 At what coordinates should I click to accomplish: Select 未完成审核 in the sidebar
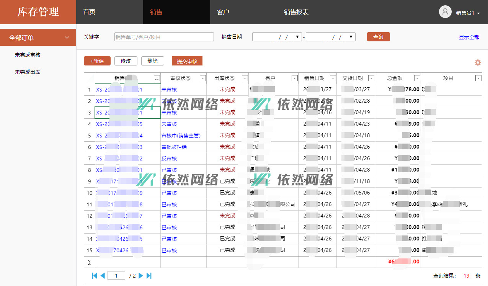(x=28, y=55)
